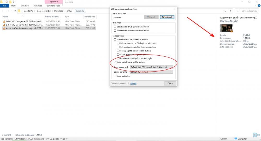Toggle Show details pane on the bottom
The width and height of the screenshot is (261, 141).
(x=115, y=62)
